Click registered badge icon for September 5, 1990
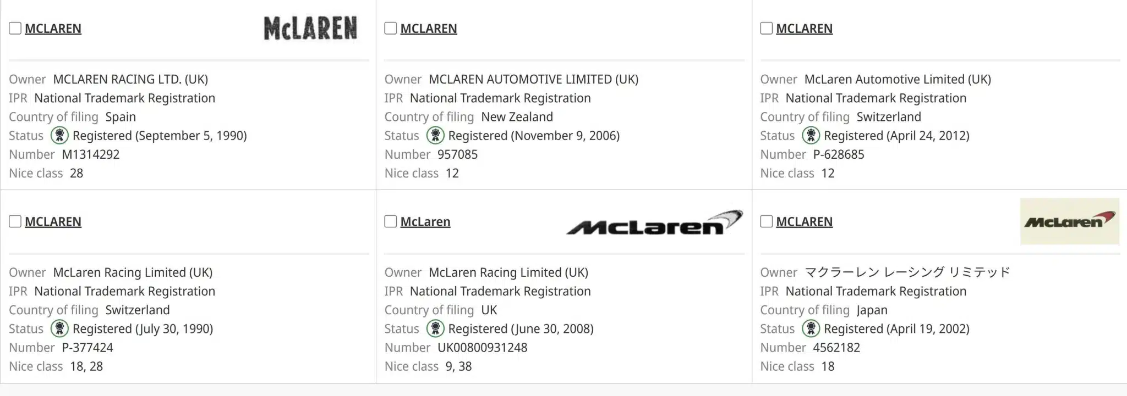1127x396 pixels. (59, 135)
